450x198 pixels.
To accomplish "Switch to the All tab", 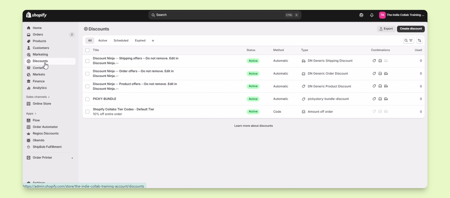I will [x=90, y=40].
